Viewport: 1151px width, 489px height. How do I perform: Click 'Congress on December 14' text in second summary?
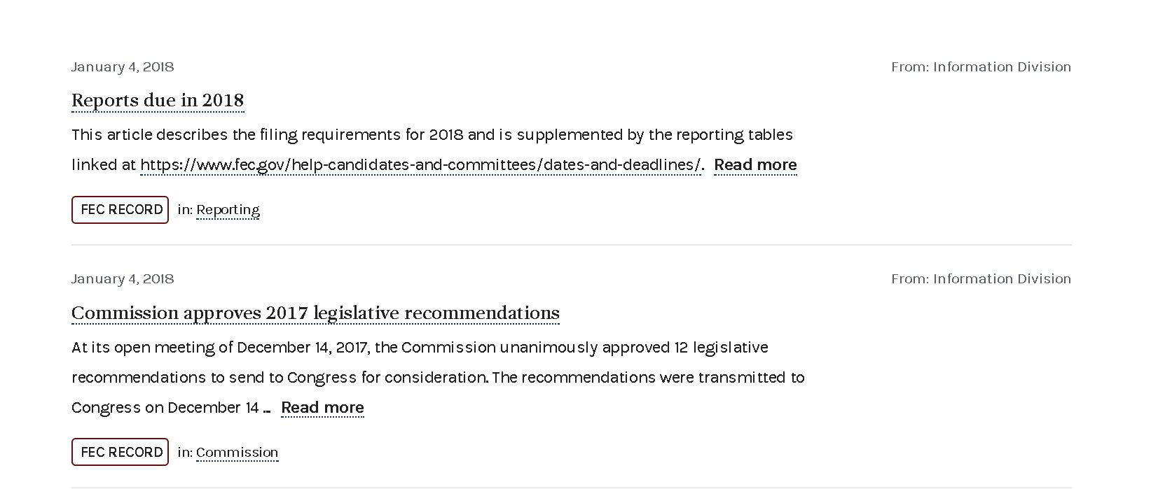[x=165, y=407]
